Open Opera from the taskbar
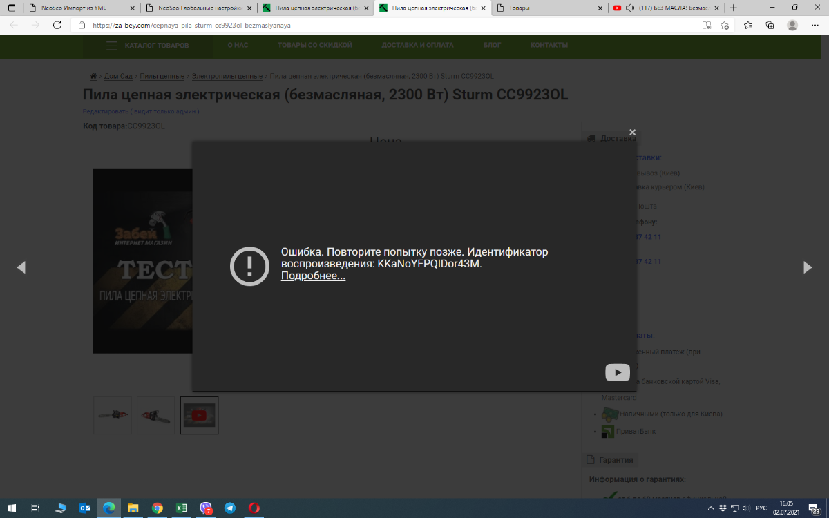Screen dimensions: 829x518 254,508
